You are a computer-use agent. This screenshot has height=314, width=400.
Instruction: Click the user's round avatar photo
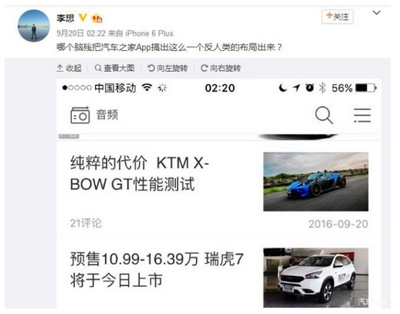34,26
